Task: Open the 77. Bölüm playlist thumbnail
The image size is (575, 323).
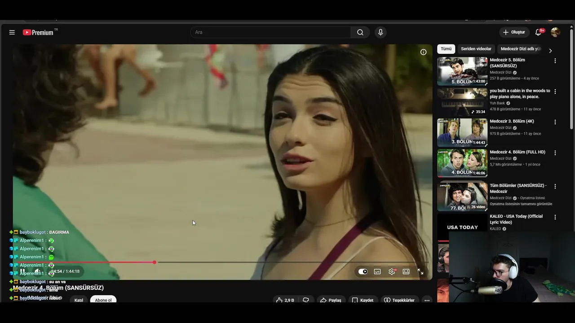Action: [x=462, y=196]
